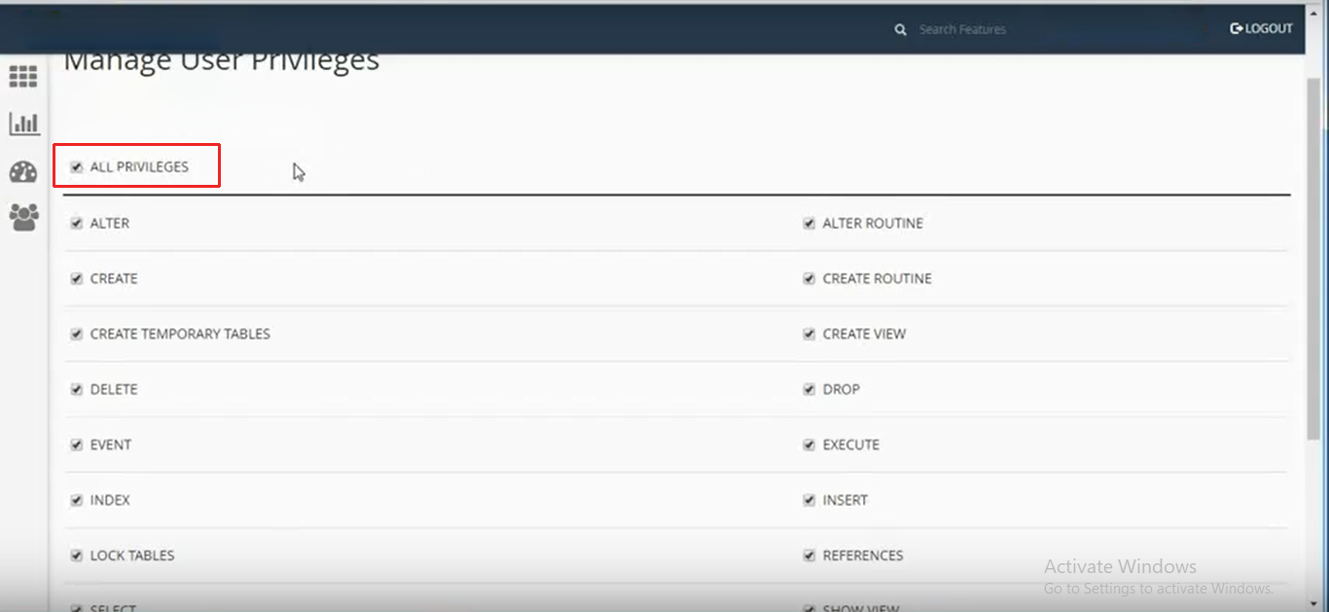Uncheck the DELETE privilege checkbox
Image resolution: width=1329 pixels, height=612 pixels.
[x=77, y=390]
